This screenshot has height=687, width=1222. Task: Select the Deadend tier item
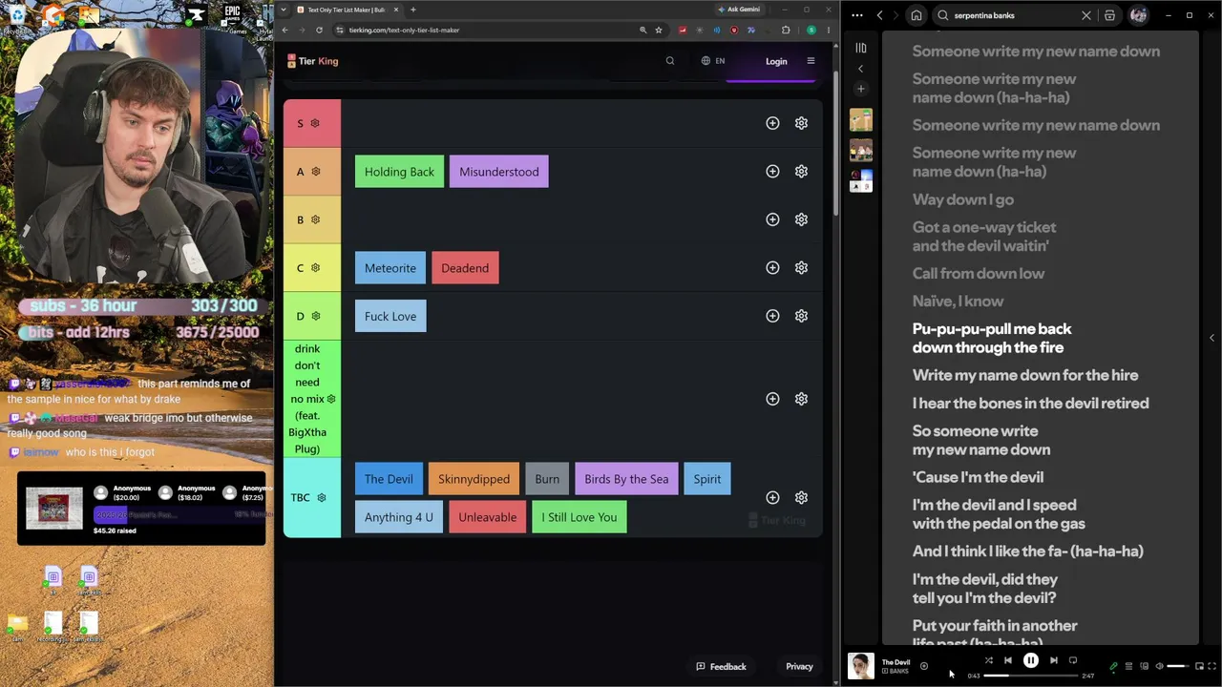(x=465, y=268)
